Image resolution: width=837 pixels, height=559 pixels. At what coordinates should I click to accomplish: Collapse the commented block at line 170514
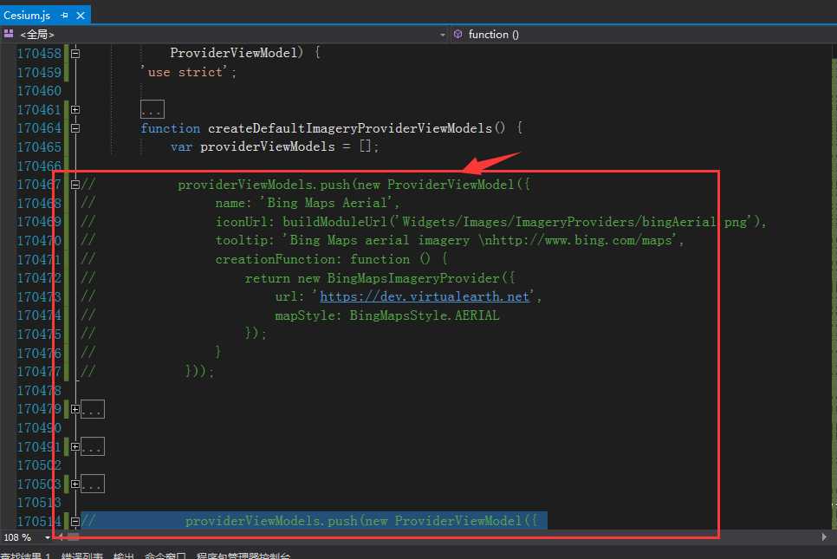(x=75, y=522)
